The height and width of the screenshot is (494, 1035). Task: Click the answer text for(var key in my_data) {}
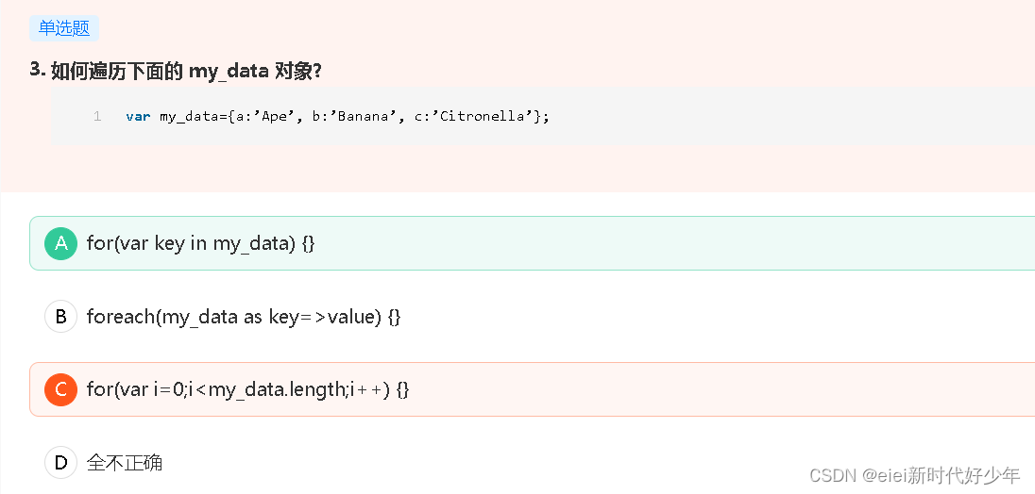click(x=200, y=244)
